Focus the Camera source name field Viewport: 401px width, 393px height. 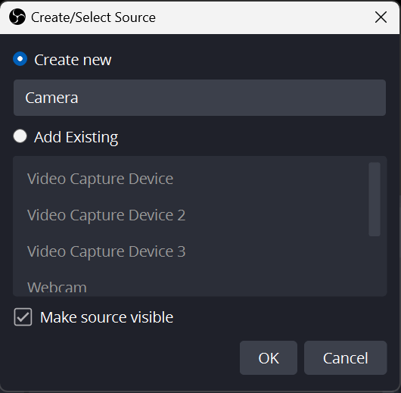pos(200,98)
